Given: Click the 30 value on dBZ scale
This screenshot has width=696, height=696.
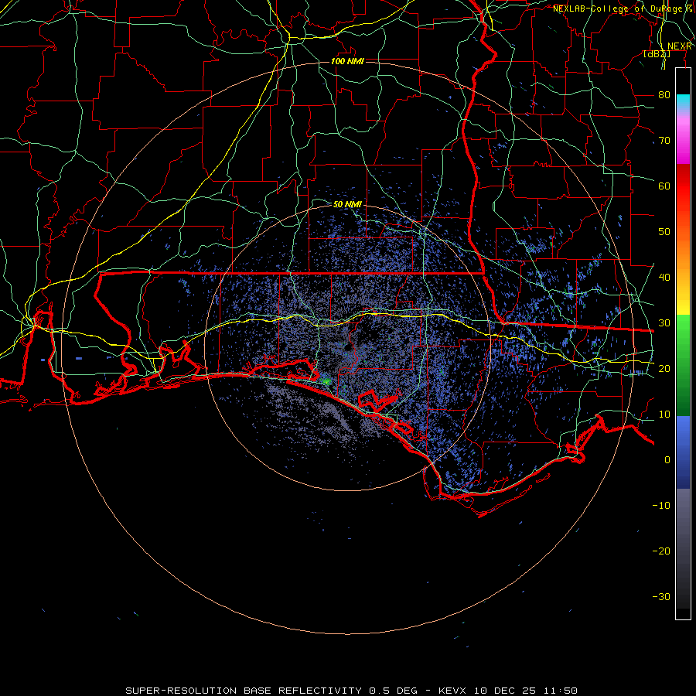Looking at the screenshot, I should (x=664, y=323).
